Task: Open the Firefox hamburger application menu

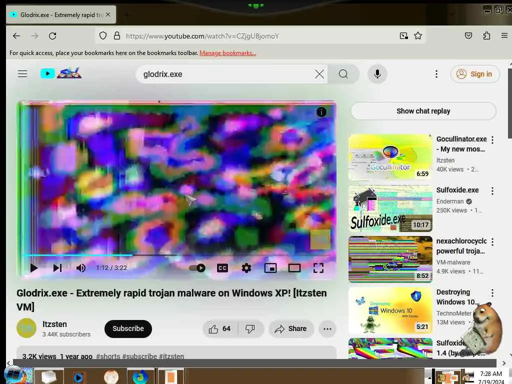Action: [504, 35]
